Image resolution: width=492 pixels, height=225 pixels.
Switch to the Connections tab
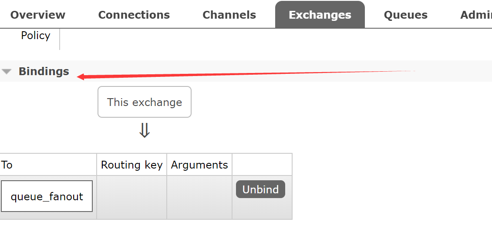click(134, 15)
